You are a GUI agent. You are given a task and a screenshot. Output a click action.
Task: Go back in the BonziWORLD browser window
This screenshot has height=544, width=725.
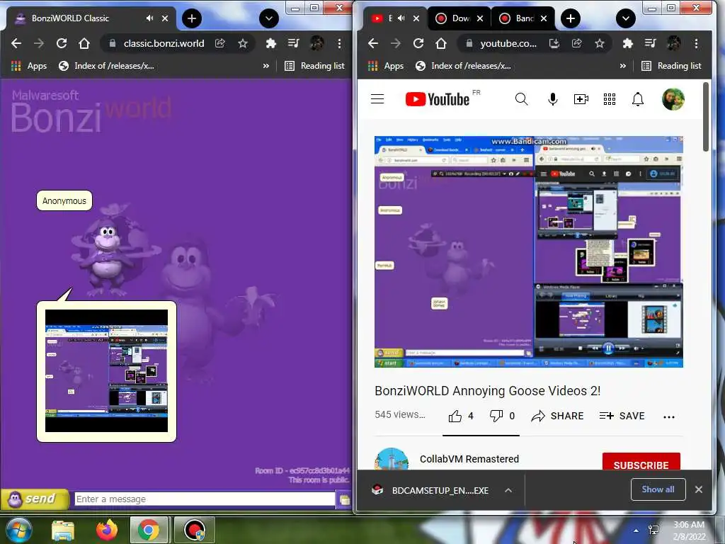pyautogui.click(x=16, y=43)
